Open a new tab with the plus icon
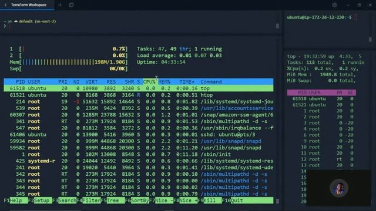The width and height of the screenshot is (376, 211). (x=60, y=5)
